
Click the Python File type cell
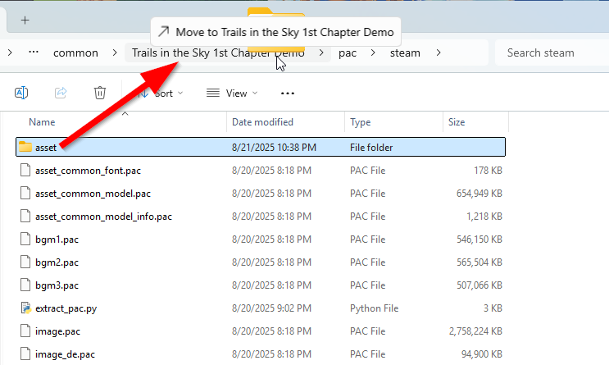point(375,308)
